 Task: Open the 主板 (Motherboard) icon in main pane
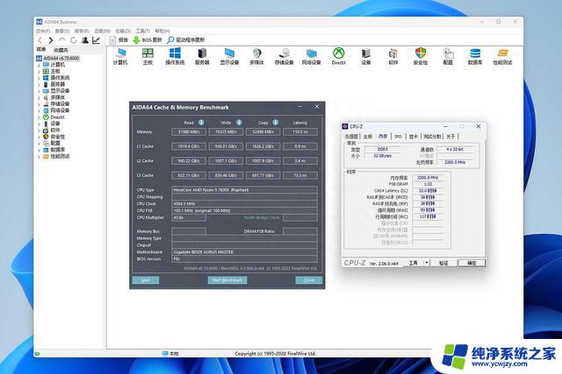[x=148, y=56]
